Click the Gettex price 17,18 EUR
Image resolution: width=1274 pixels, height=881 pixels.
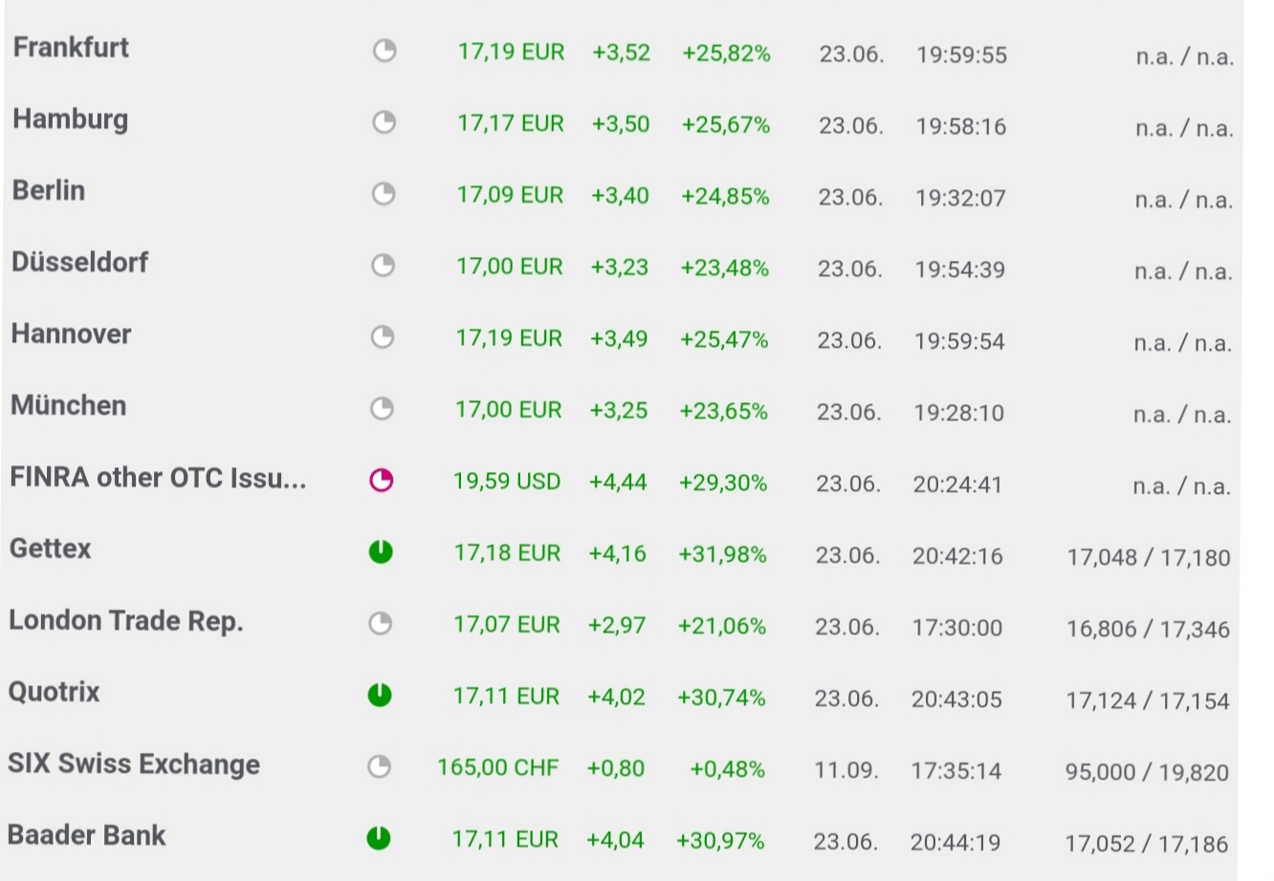pyautogui.click(x=507, y=553)
